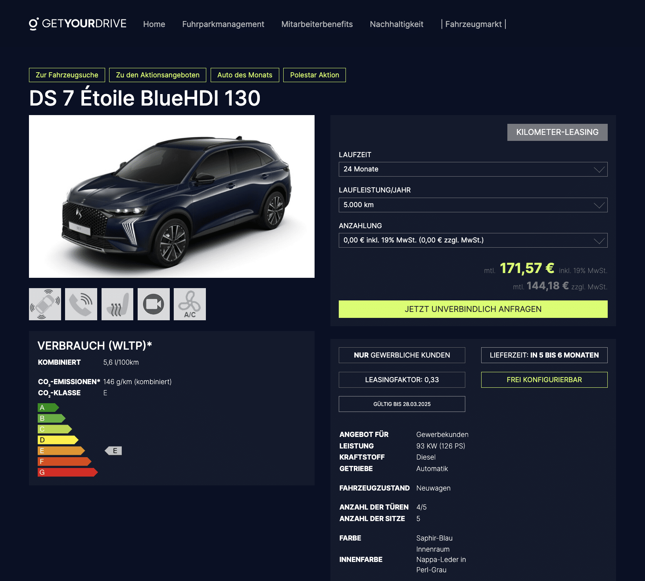Click Frei konfigurierbar button
645x581 pixels.
tap(544, 380)
